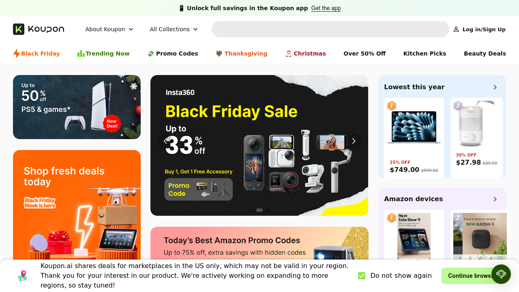This screenshot has height=292, width=519.
Task: Expand the Lowest this year section arrow
Action: 495,87
